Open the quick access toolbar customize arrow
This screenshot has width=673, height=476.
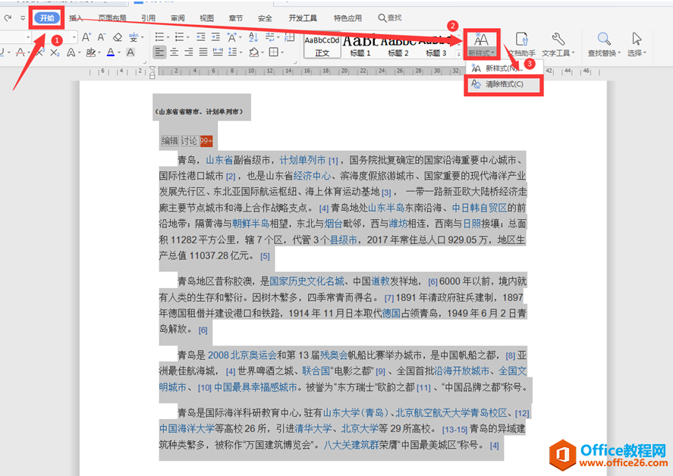(x=23, y=18)
